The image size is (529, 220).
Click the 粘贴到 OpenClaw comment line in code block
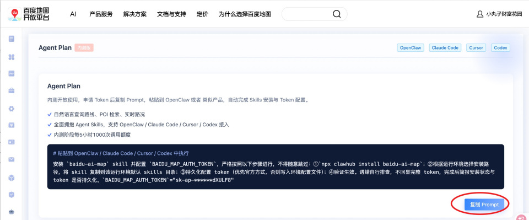[121, 153]
